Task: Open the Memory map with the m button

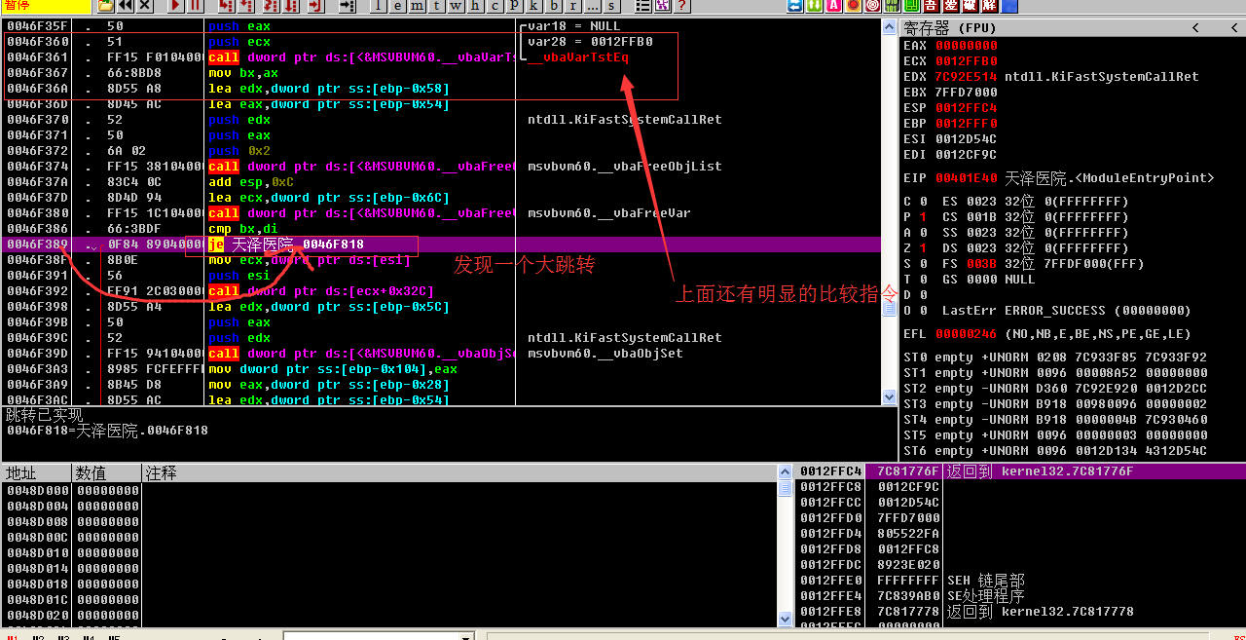Action: point(415,6)
